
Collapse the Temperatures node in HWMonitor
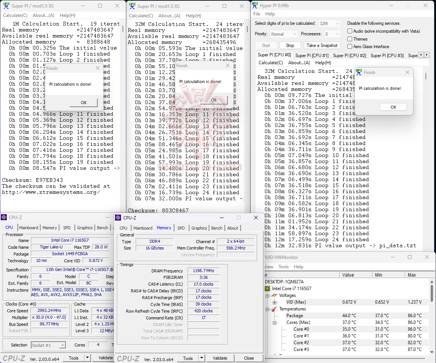click(x=268, y=309)
